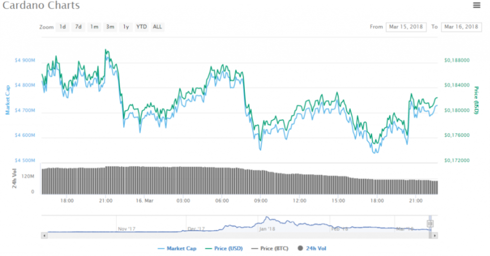This screenshot has height=256, width=490.
Task: Click the 09:00 time axis label
Action: (x=261, y=201)
